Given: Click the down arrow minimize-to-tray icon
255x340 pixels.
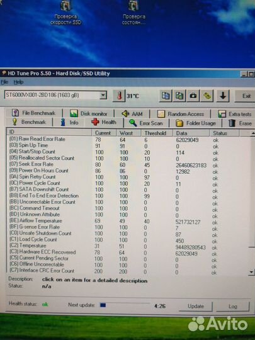Looking at the screenshot, I should pyautogui.click(x=223, y=96).
